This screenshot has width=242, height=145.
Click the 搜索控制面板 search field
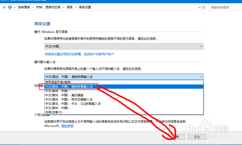pos(225,7)
